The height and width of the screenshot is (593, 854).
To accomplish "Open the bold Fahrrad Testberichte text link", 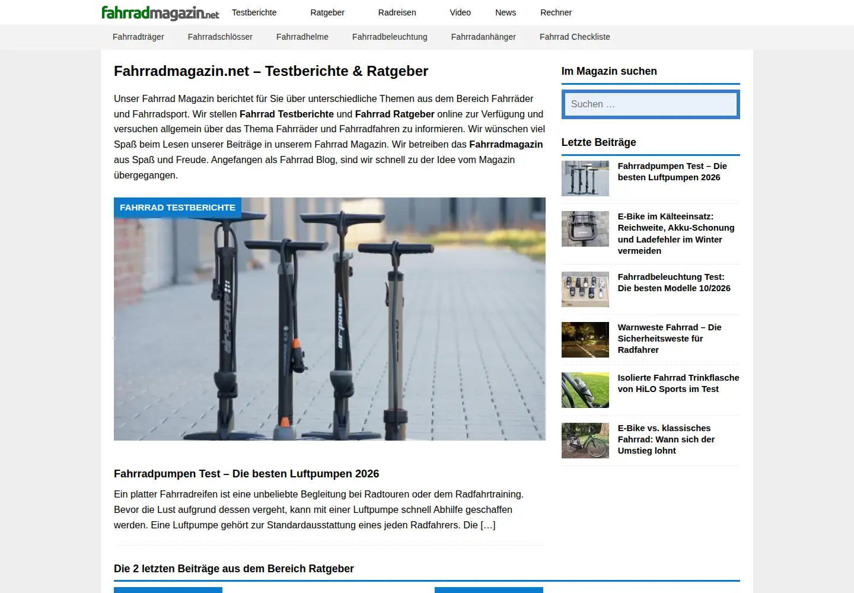I will click(286, 114).
